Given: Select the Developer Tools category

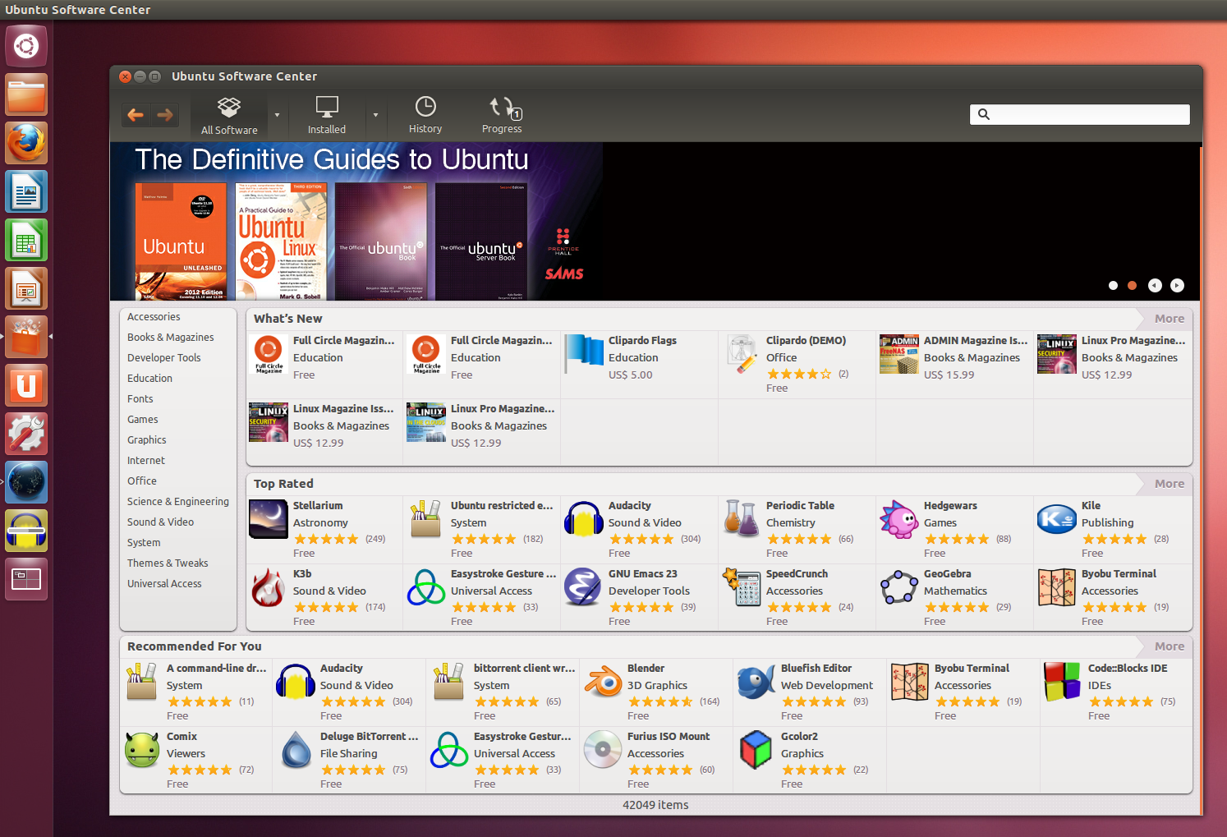Looking at the screenshot, I should tap(164, 358).
